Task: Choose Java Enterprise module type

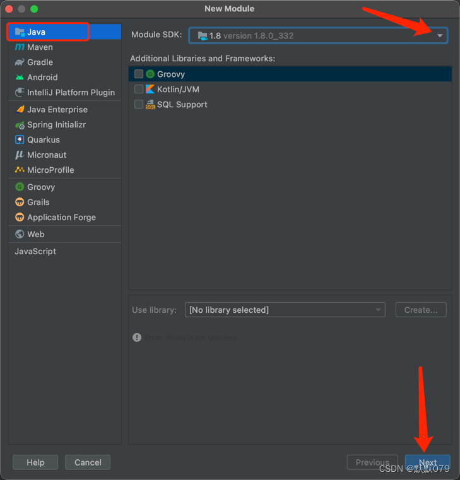Action: coord(64,109)
